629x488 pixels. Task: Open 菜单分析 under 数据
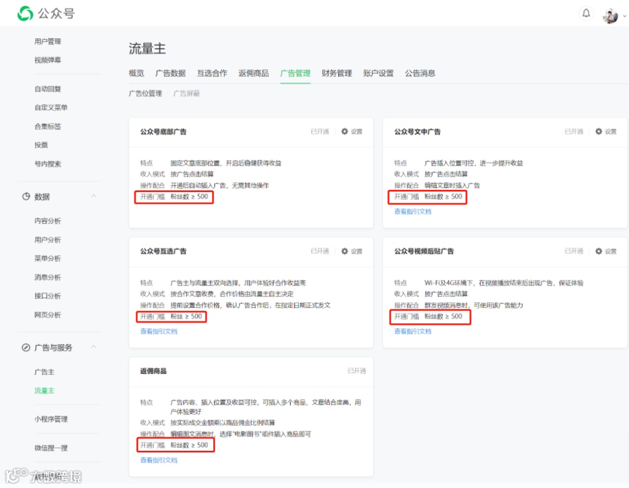pos(48,258)
